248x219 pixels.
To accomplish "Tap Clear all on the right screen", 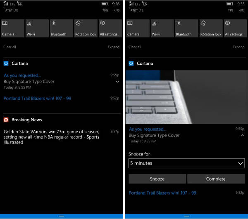I will click(135, 47).
